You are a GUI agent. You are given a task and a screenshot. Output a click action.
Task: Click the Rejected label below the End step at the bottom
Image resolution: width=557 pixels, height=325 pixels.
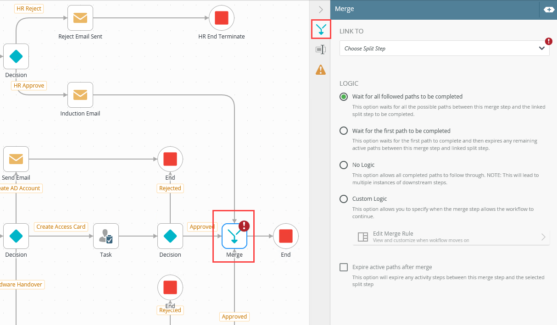coord(170,310)
